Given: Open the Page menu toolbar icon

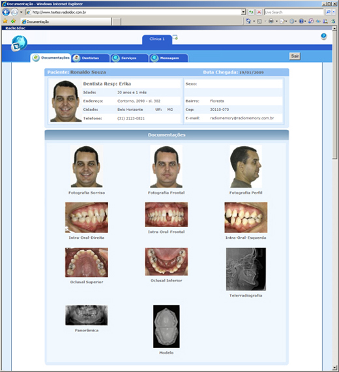Looking at the screenshot, I should (282, 22).
